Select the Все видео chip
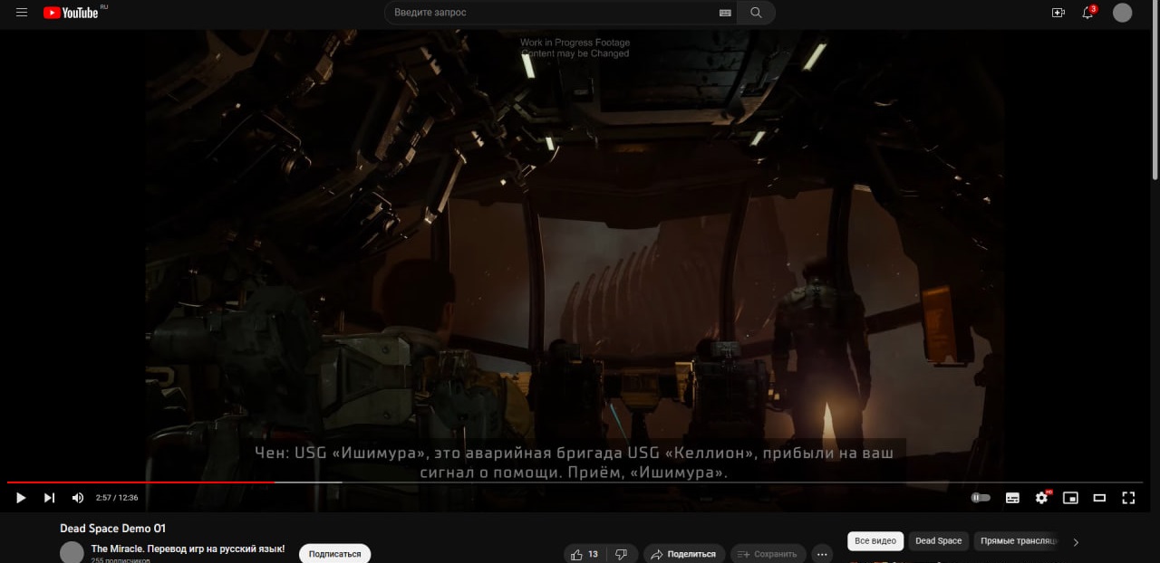Viewport: 1160px width, 563px height. [x=875, y=541]
